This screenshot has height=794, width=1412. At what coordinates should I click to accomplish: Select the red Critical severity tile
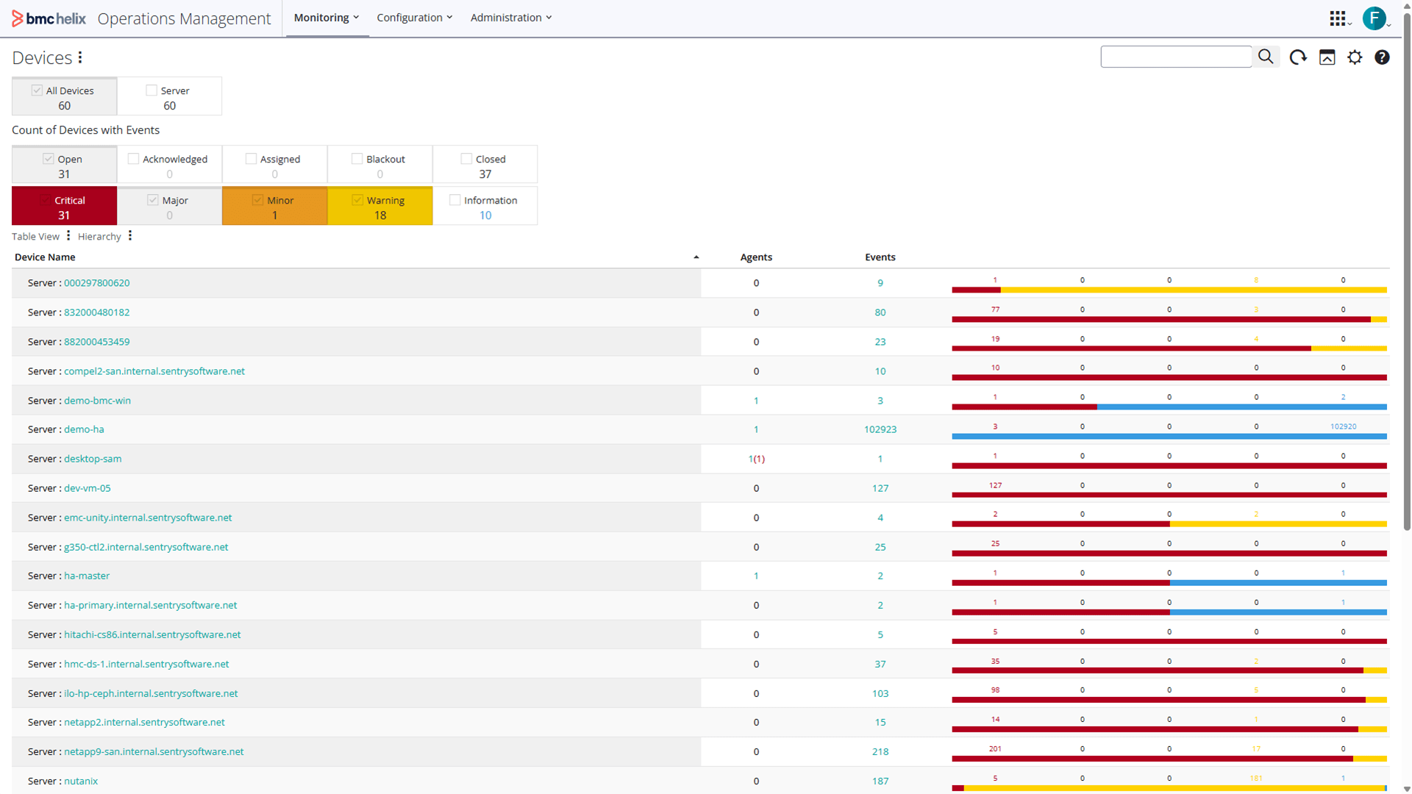pos(64,207)
